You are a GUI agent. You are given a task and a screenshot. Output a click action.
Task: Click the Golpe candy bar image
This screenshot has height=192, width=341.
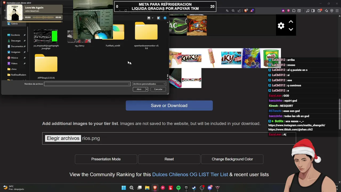[x=192, y=78]
